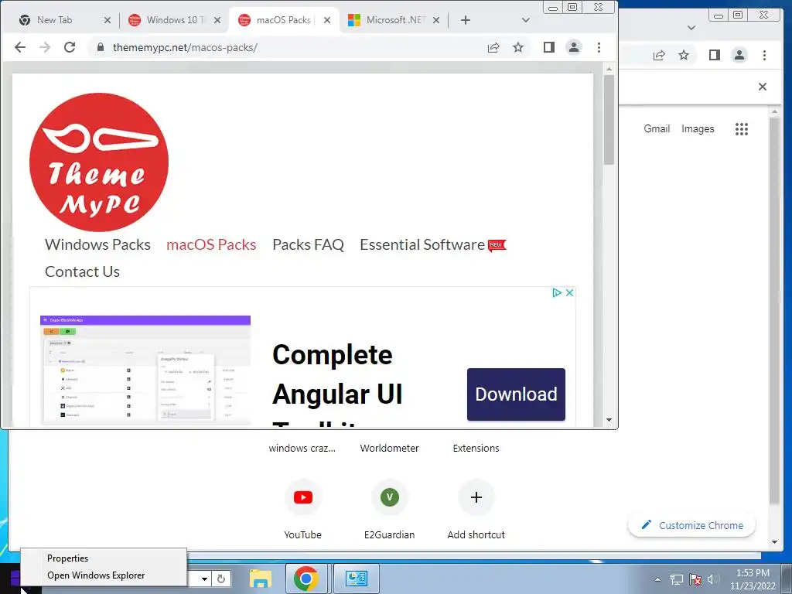Click the network tray icon
Viewport: 792px width, 594px height.
tap(676, 579)
